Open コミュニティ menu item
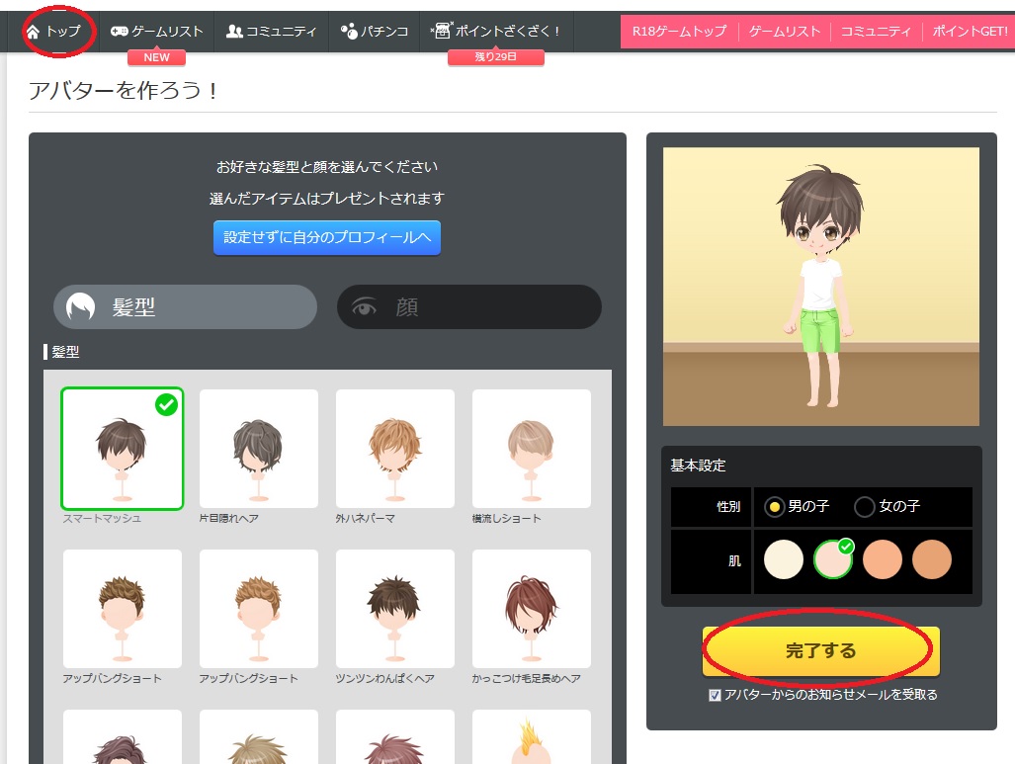The width and height of the screenshot is (1015, 764). point(271,31)
